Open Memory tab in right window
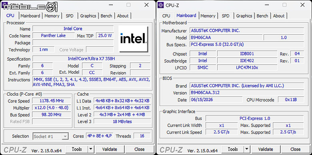Image resolution: width=312 pixels, height=155 pixels. [x=208, y=16]
